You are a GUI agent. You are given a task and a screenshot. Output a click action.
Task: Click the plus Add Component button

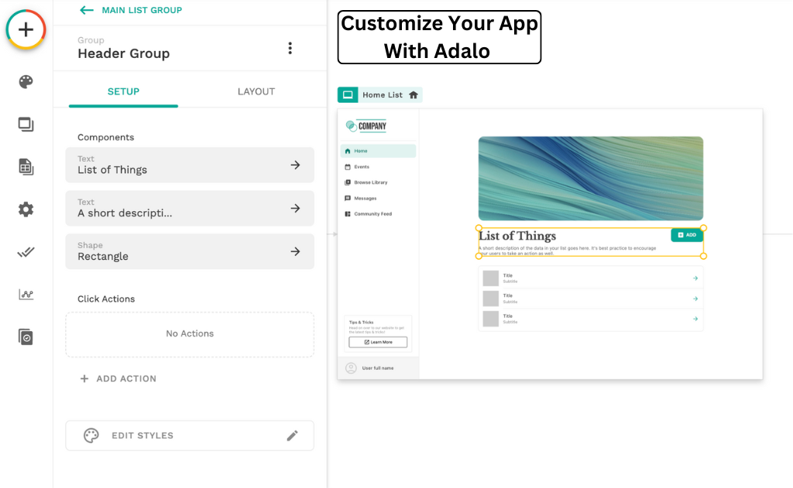pos(26,30)
